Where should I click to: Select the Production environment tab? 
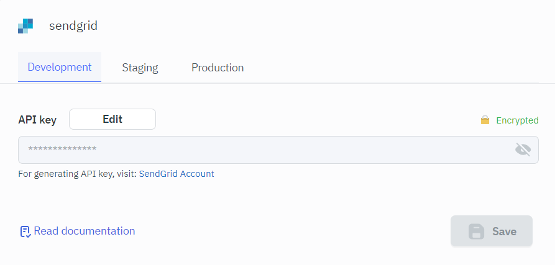[x=218, y=68]
